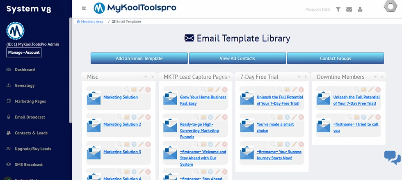This screenshot has height=180, width=402.
Task: Delete the Grow Your Home Business template
Action: (225, 89)
